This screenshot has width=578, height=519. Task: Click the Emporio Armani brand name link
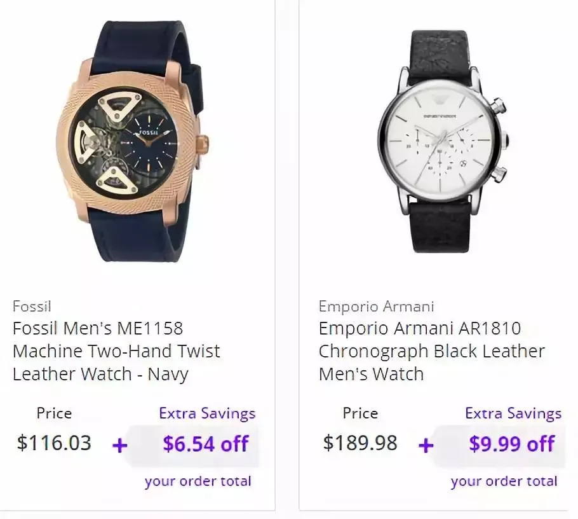coord(376,307)
